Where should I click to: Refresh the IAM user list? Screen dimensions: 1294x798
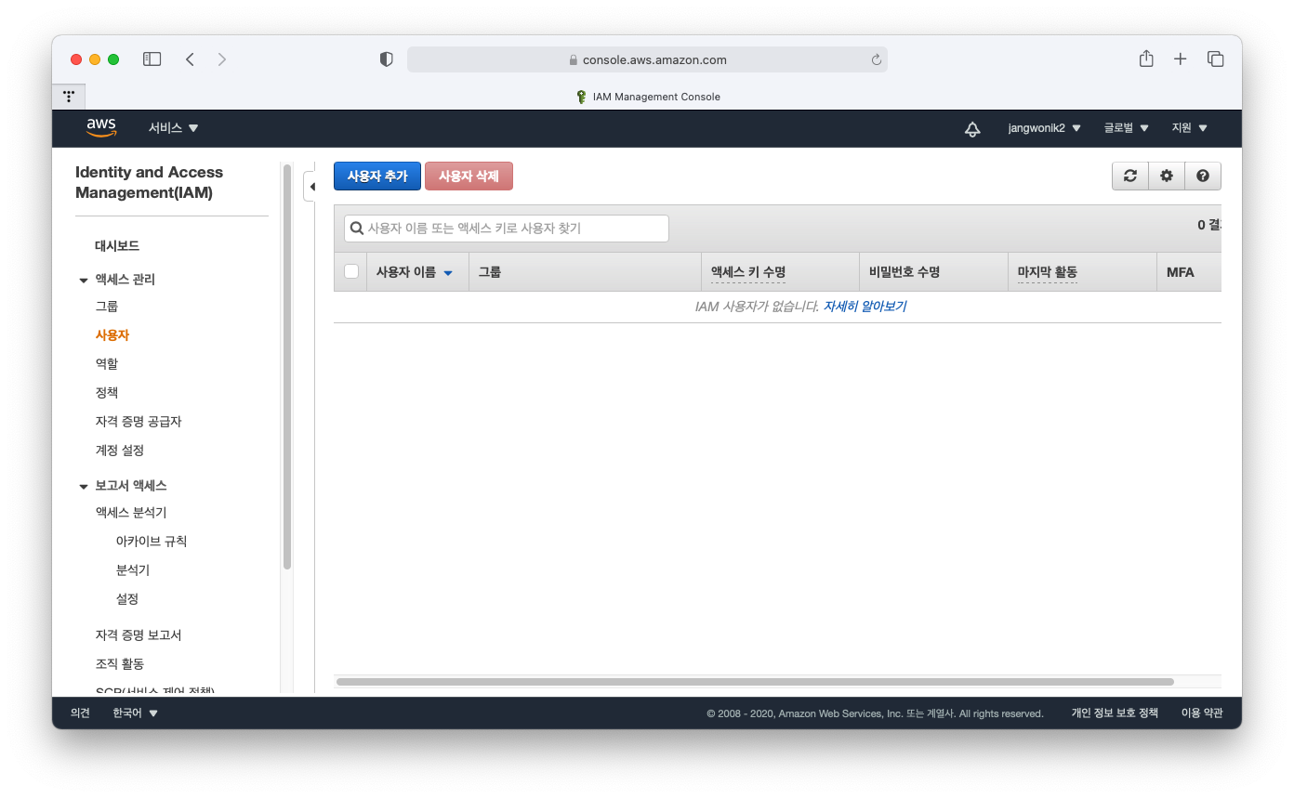coord(1130,176)
